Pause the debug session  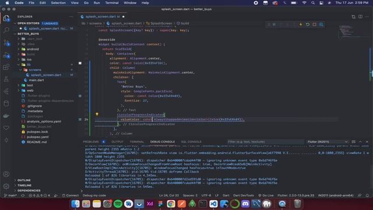(274, 24)
